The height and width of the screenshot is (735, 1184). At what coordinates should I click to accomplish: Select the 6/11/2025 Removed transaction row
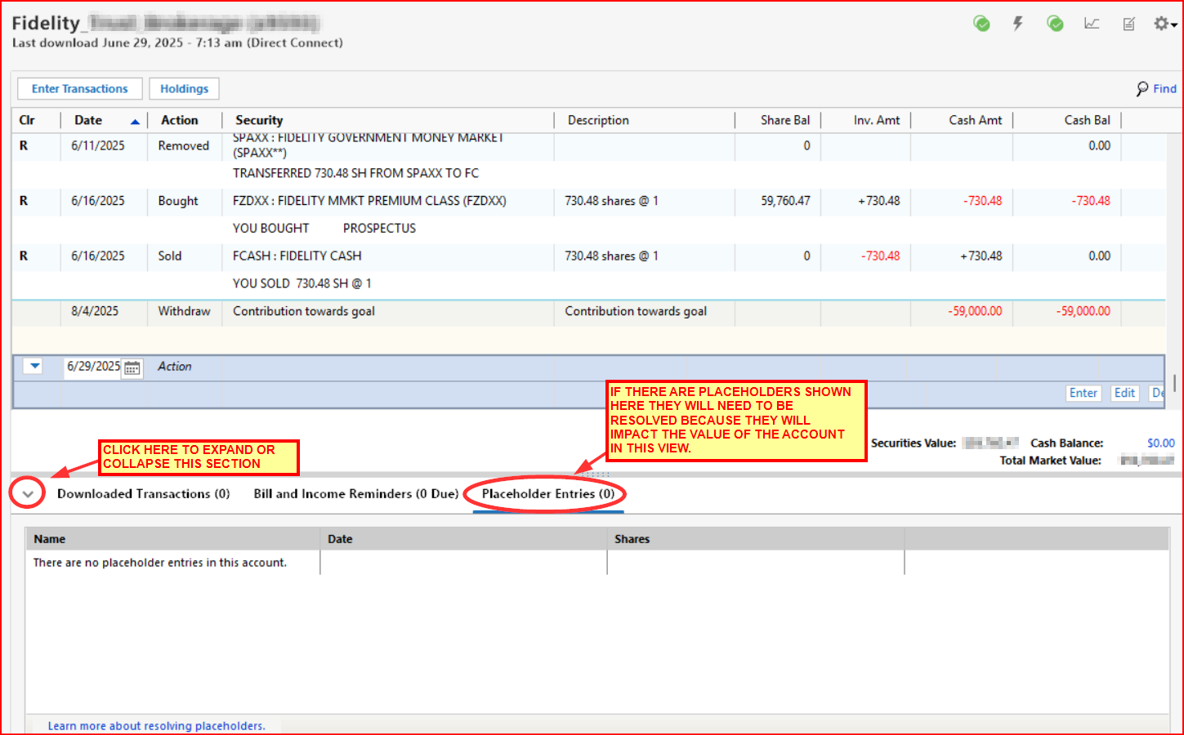tap(588, 147)
